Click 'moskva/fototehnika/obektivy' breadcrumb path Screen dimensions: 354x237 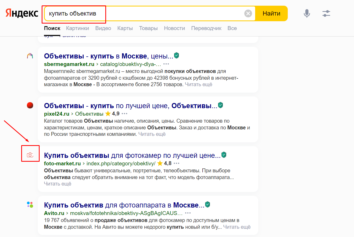(x=126, y=213)
